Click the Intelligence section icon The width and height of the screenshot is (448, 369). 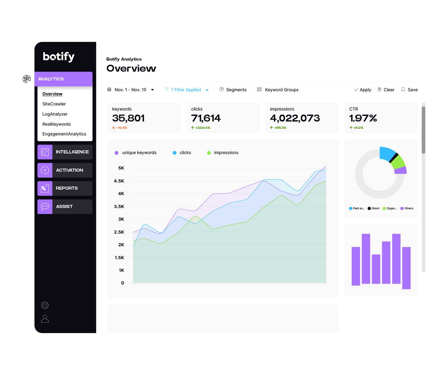click(x=45, y=152)
